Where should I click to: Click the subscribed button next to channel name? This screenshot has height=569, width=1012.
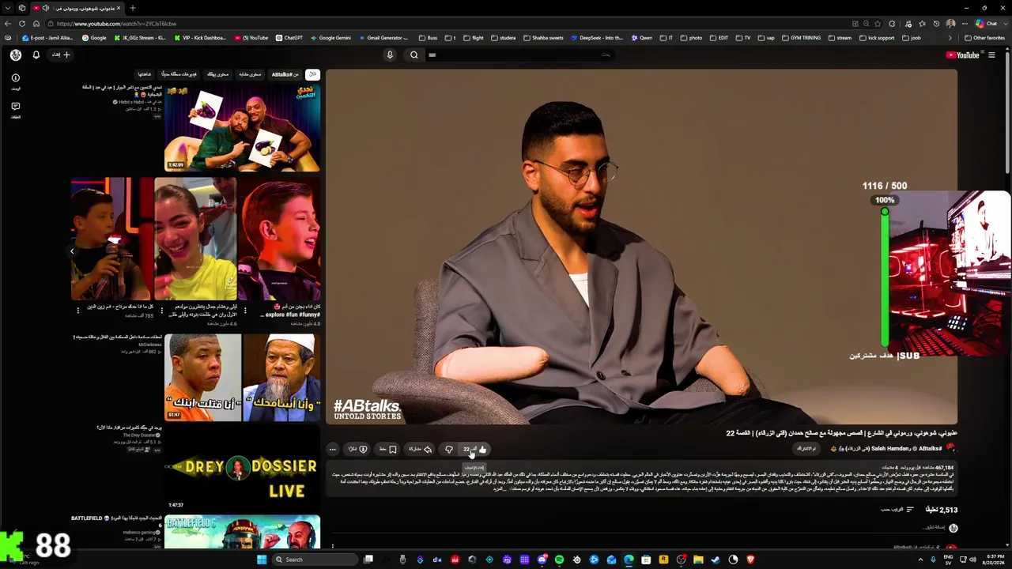tap(806, 449)
